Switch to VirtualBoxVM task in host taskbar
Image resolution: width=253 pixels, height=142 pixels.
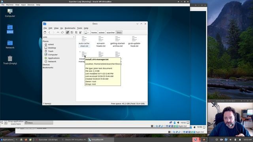(x=101, y=140)
